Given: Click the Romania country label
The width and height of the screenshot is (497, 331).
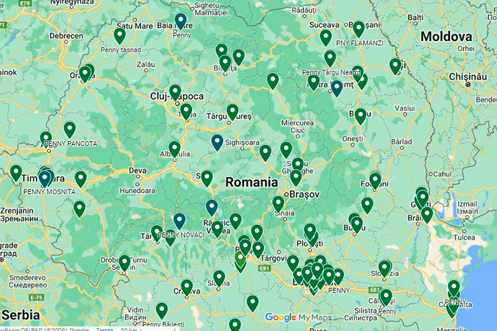Looking at the screenshot, I should pos(252,183).
